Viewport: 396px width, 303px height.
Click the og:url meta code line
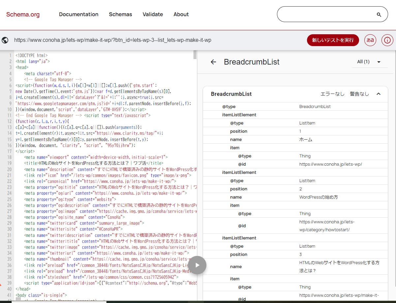tap(106, 193)
